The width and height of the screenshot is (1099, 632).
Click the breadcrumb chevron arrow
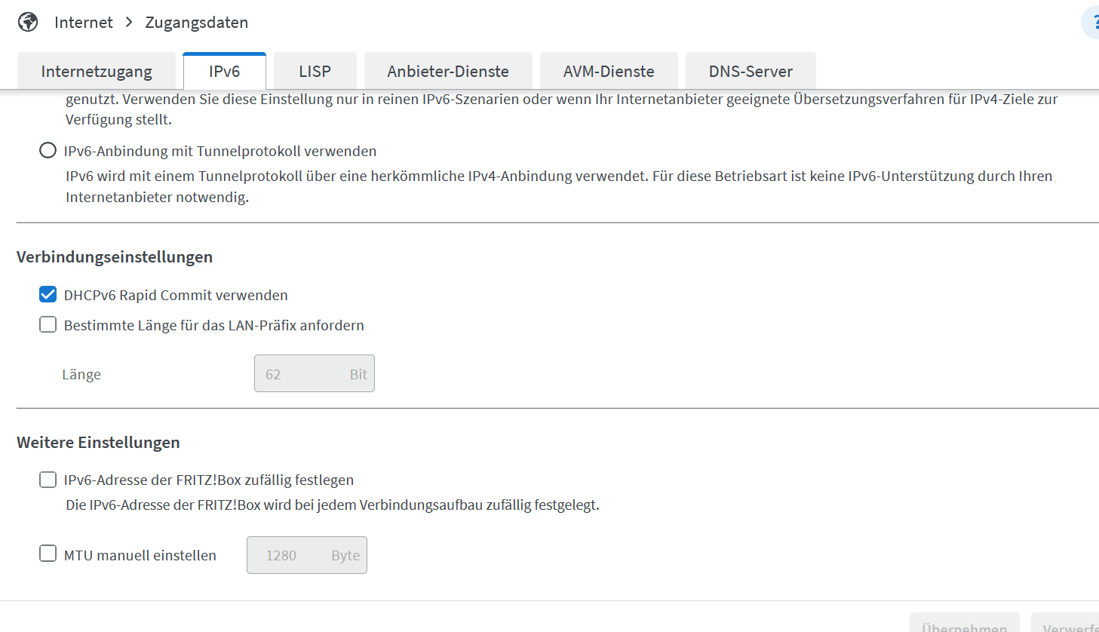coord(129,23)
